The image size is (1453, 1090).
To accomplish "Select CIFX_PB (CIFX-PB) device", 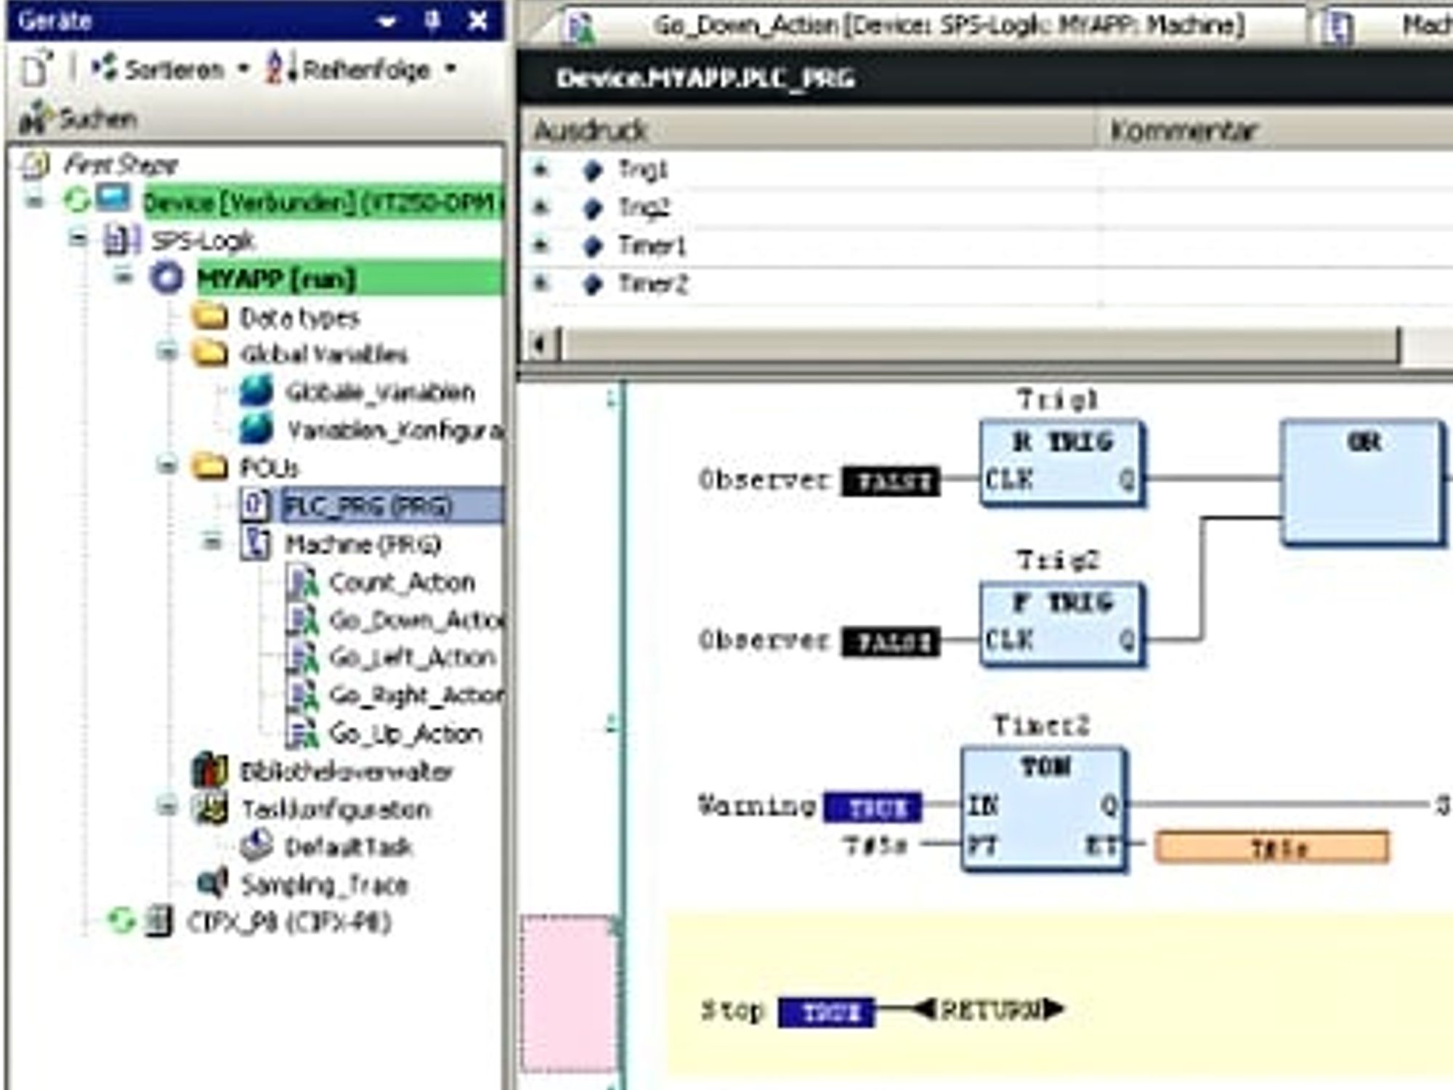I will [289, 923].
